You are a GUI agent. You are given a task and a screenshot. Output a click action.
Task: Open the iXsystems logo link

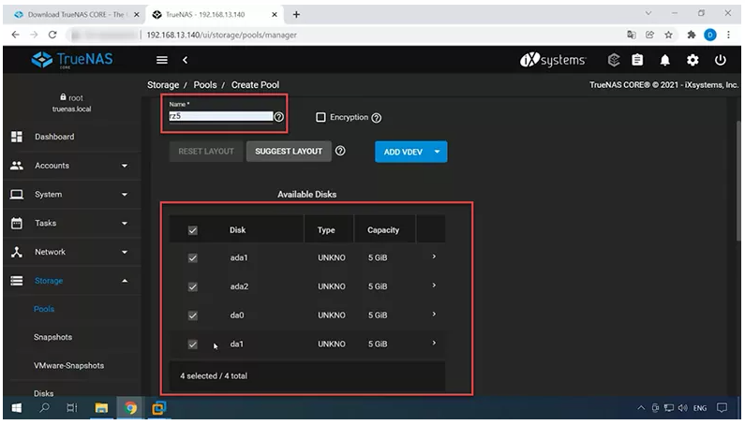point(553,60)
